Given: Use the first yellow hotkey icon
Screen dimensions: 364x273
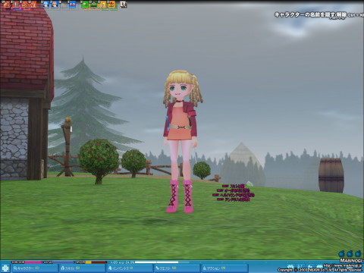Looking at the screenshot, I should coord(102,5).
